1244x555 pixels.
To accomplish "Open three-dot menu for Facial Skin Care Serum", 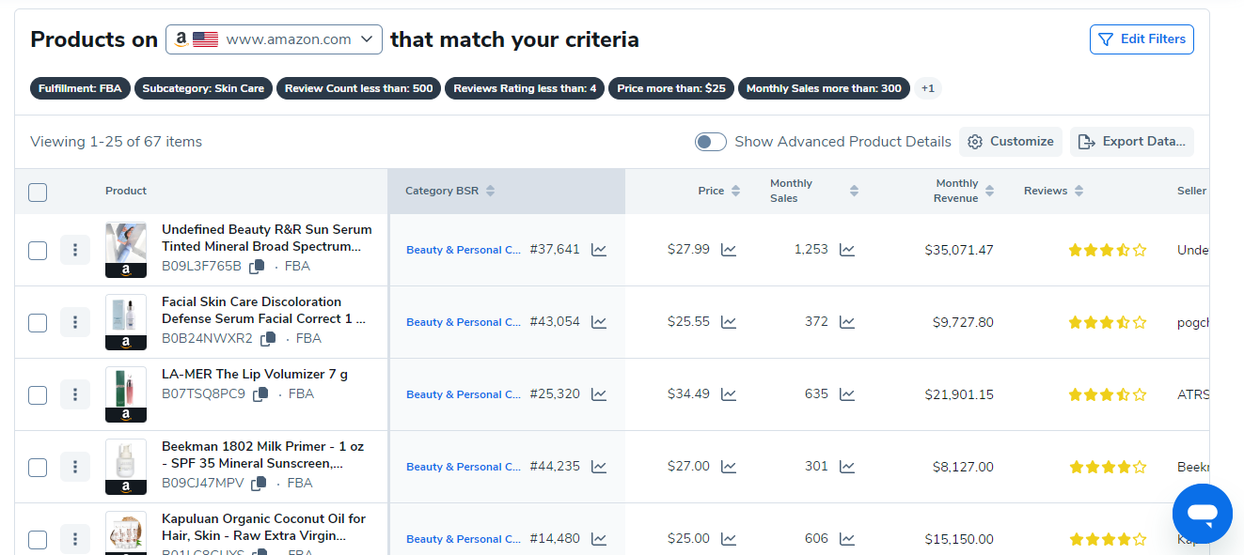I will pos(75,322).
